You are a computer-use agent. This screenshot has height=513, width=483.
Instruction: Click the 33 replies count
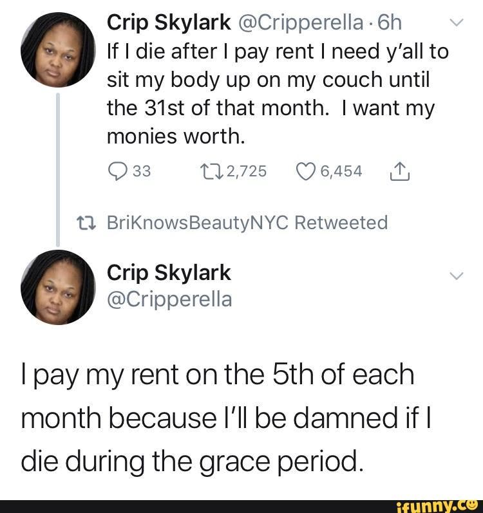[141, 172]
